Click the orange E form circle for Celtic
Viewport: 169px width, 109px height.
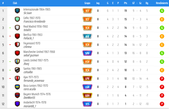point(162,19)
